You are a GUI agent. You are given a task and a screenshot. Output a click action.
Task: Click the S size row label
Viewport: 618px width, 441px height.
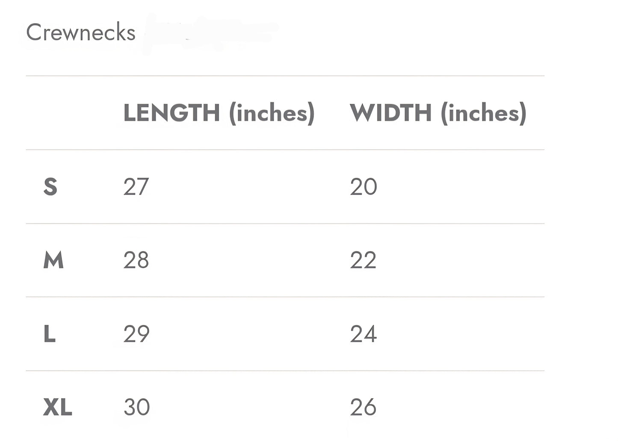[x=50, y=187]
